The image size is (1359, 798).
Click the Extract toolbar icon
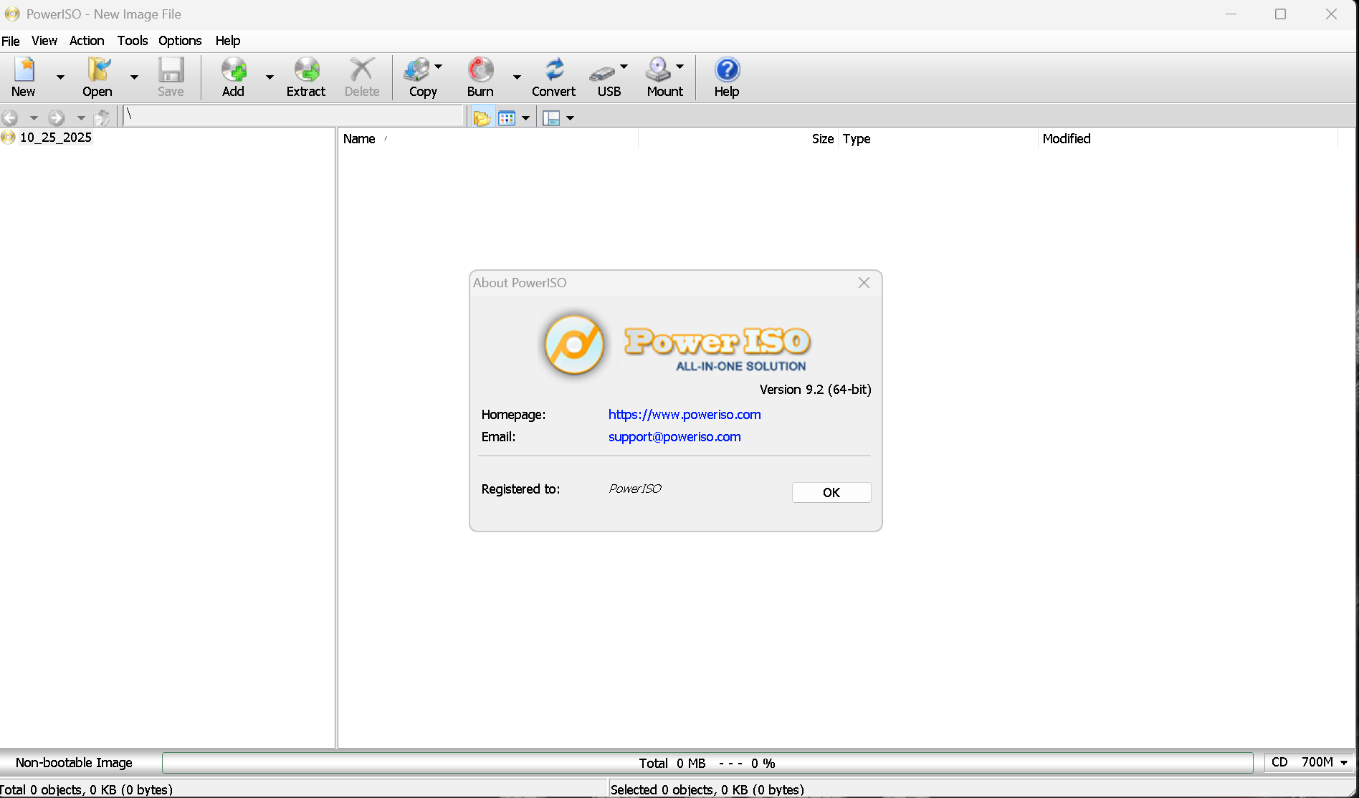(306, 71)
